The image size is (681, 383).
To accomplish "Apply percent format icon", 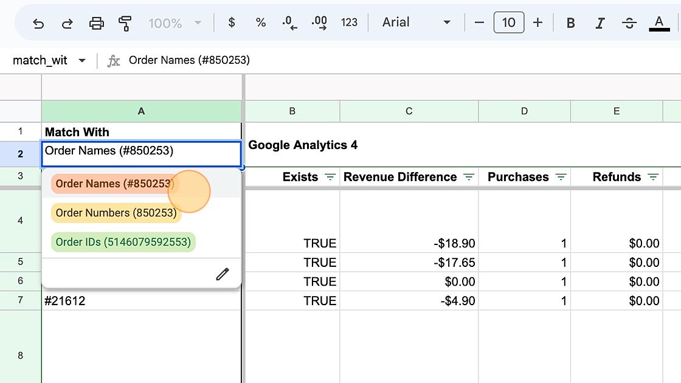I will (261, 22).
